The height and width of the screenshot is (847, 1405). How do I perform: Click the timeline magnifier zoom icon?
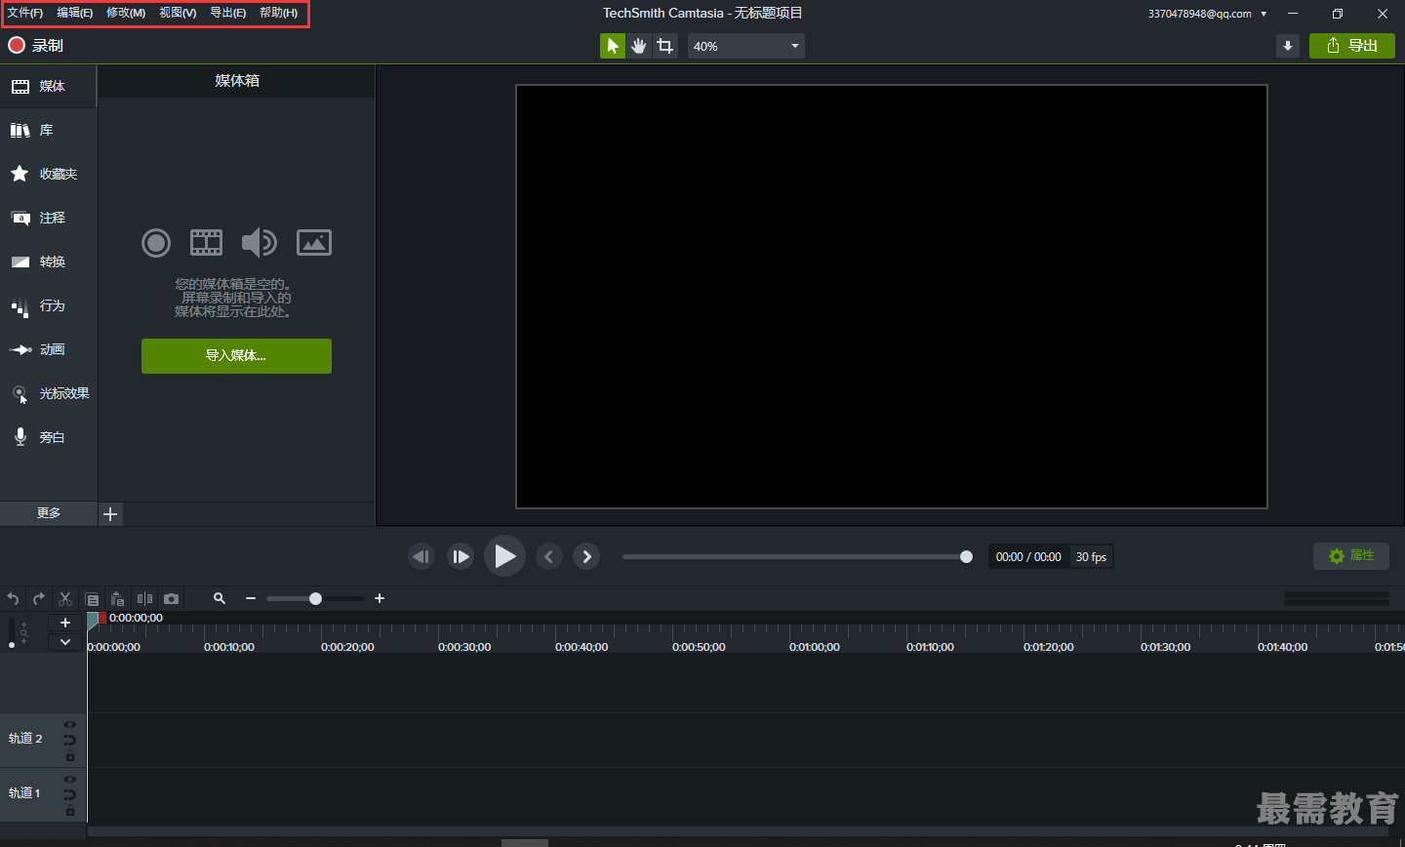pyautogui.click(x=220, y=598)
